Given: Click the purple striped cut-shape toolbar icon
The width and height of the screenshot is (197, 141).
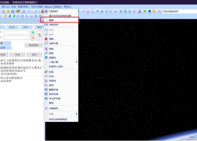Looking at the screenshot, I should tap(134, 11).
